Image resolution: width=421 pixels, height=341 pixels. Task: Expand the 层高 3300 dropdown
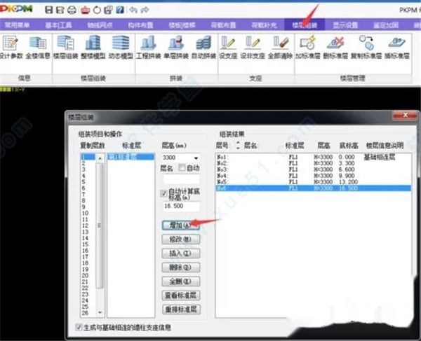pyautogui.click(x=196, y=158)
